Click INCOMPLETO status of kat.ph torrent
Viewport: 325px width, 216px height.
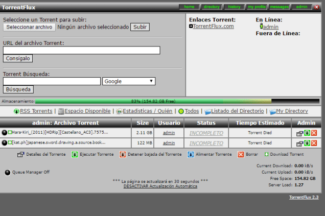pos(206,143)
